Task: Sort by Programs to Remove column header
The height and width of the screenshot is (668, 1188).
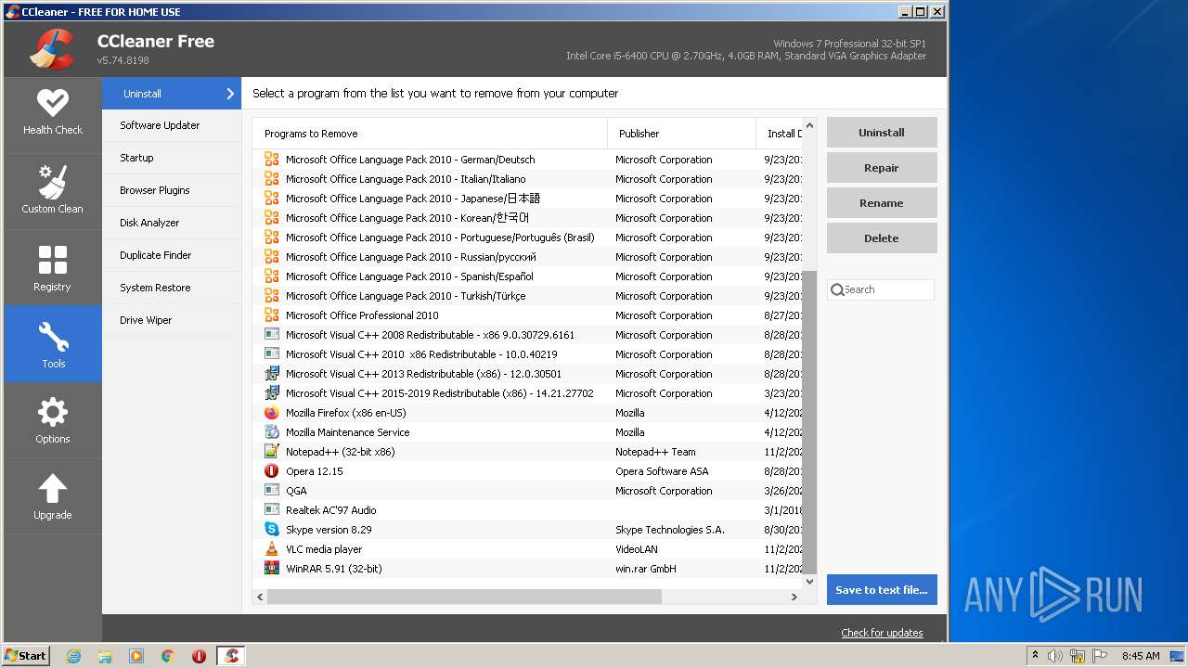Action: (430, 134)
